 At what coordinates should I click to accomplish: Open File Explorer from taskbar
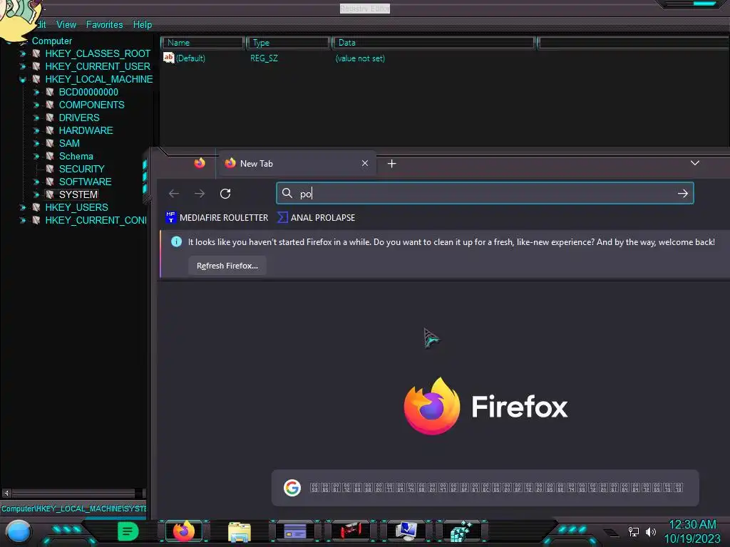pyautogui.click(x=240, y=531)
